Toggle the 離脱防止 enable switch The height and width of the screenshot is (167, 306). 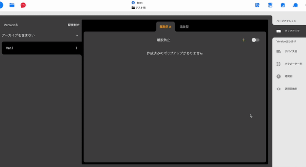255,40
